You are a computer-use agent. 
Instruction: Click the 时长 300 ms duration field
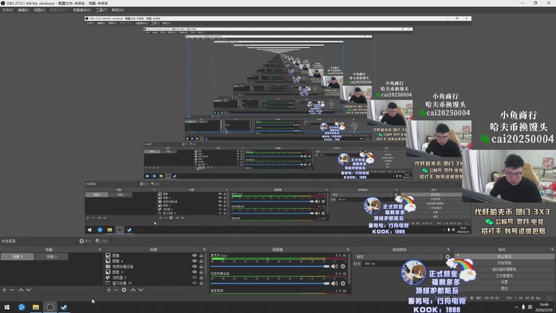404,264
